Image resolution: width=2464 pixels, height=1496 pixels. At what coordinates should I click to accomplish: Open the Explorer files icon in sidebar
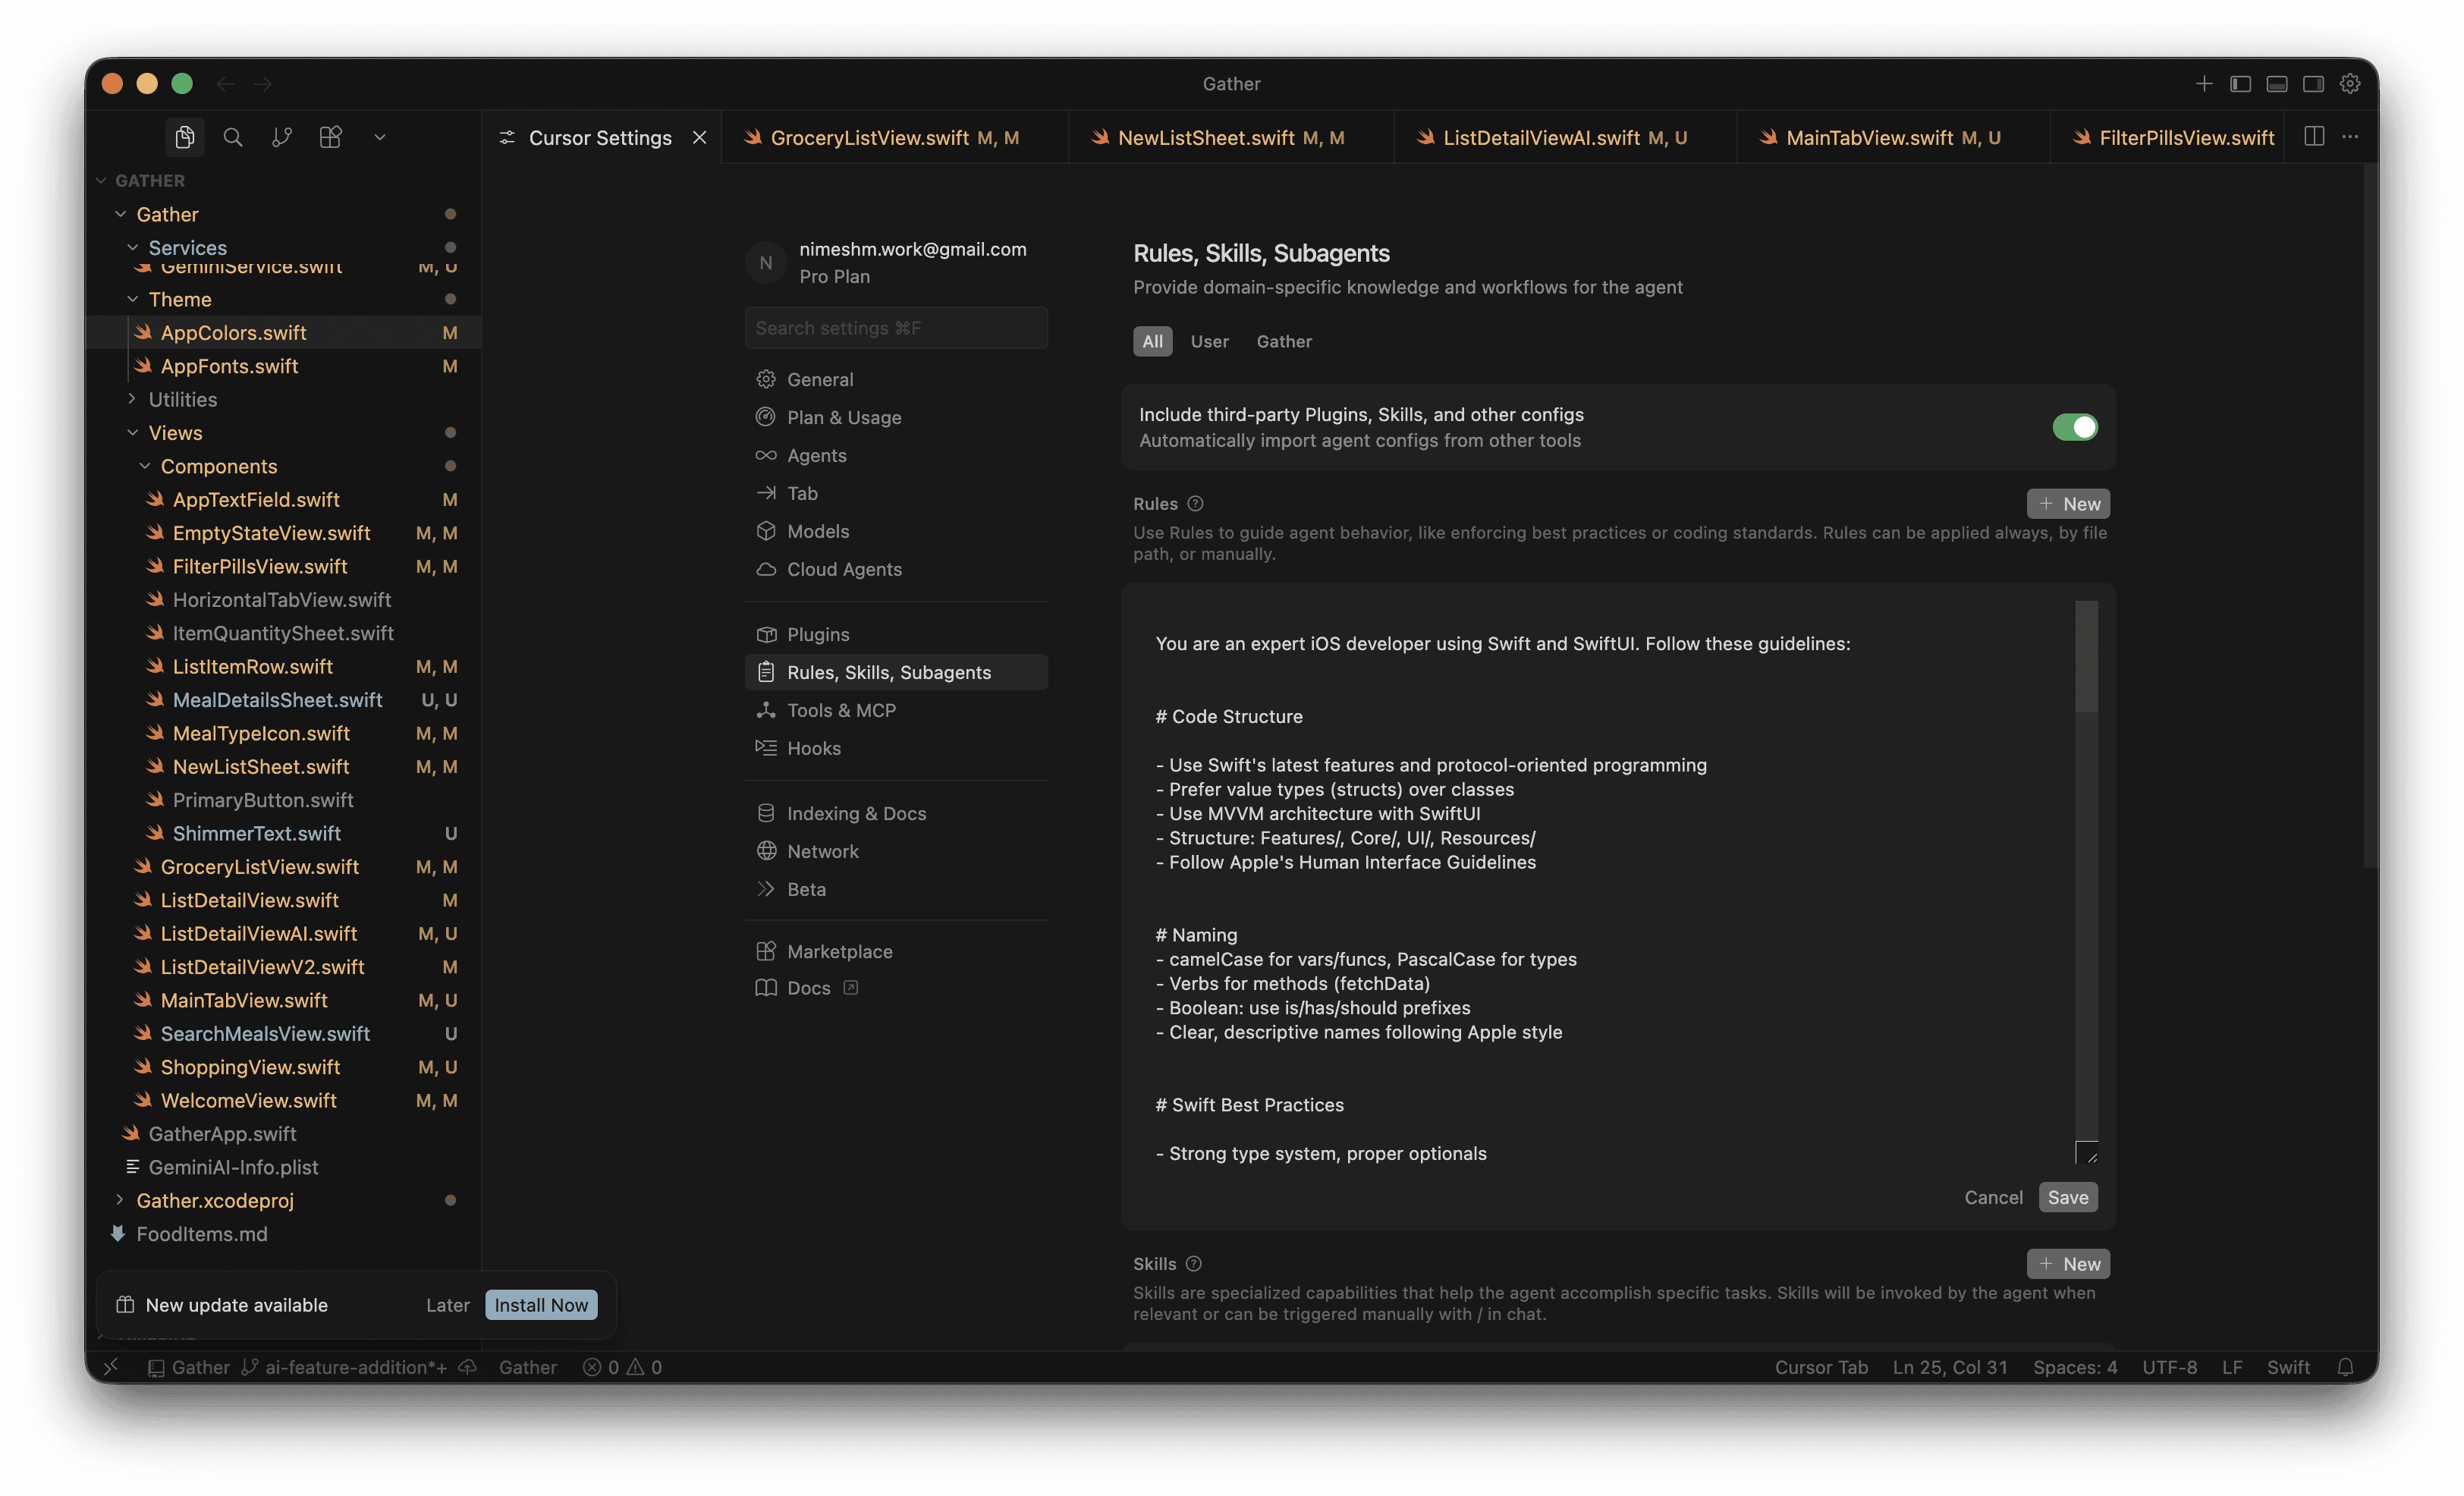click(x=185, y=137)
